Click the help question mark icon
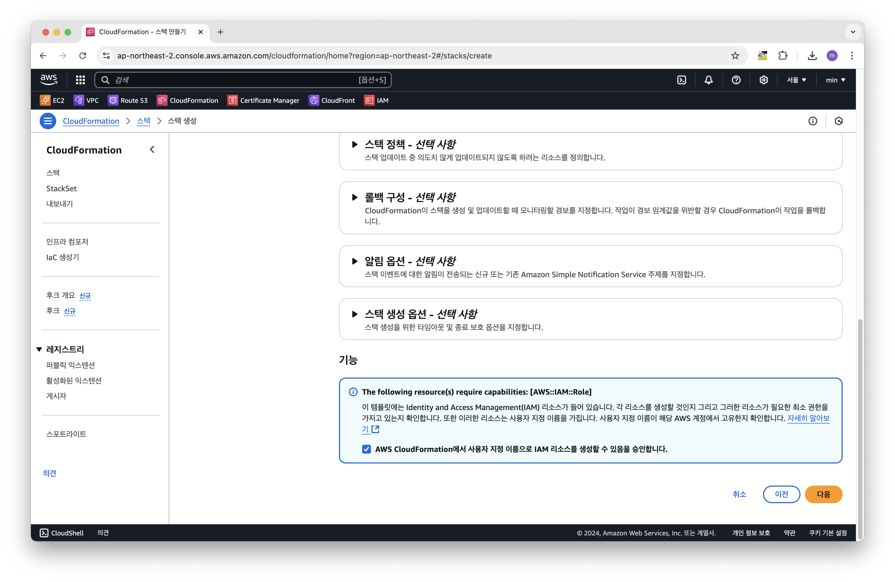Viewport: 895px width, 582px height. (x=736, y=80)
